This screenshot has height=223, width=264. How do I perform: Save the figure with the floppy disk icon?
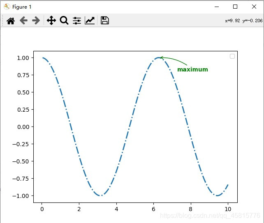coord(105,21)
